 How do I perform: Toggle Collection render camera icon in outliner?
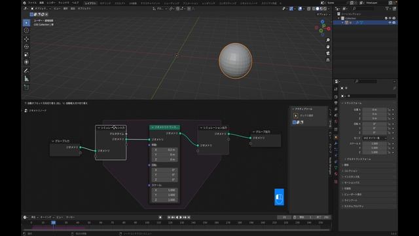point(394,18)
